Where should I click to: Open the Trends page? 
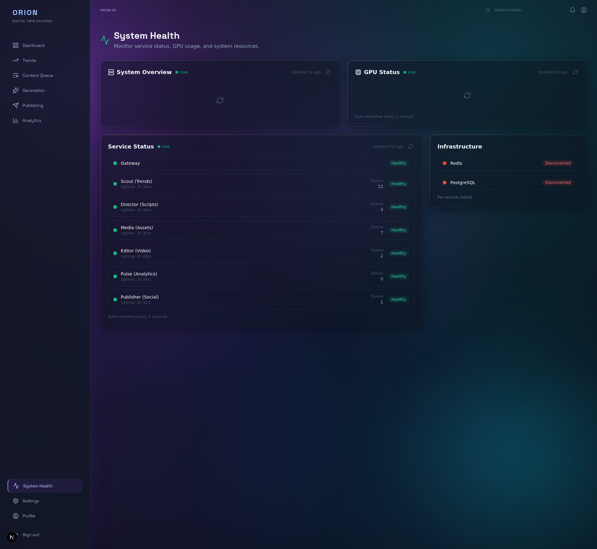coord(29,60)
